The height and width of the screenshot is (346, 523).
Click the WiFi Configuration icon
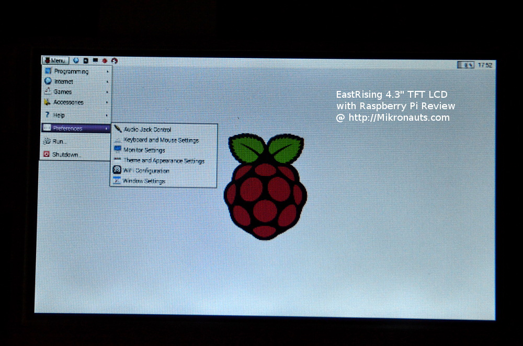[x=117, y=170]
